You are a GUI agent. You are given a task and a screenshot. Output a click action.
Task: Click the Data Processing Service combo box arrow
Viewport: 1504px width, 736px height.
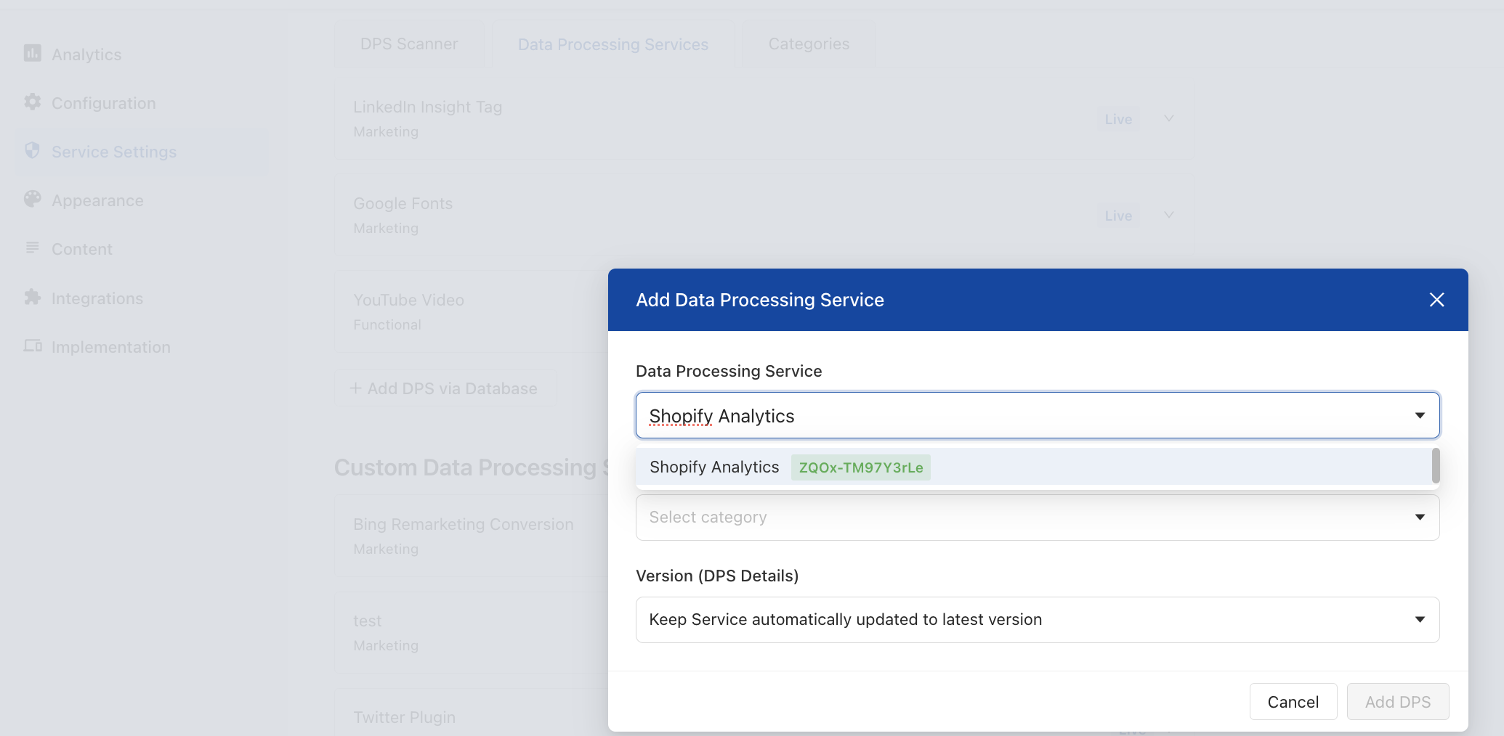tap(1420, 415)
